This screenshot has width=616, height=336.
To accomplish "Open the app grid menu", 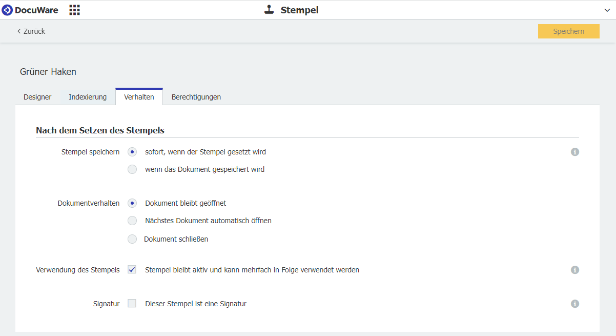I will 75,10.
